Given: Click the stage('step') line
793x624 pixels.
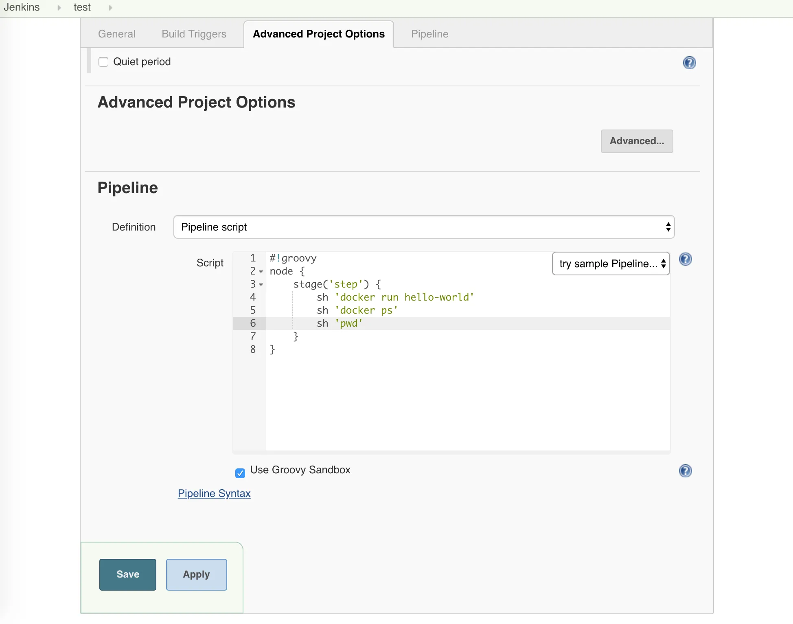Looking at the screenshot, I should click(x=337, y=284).
